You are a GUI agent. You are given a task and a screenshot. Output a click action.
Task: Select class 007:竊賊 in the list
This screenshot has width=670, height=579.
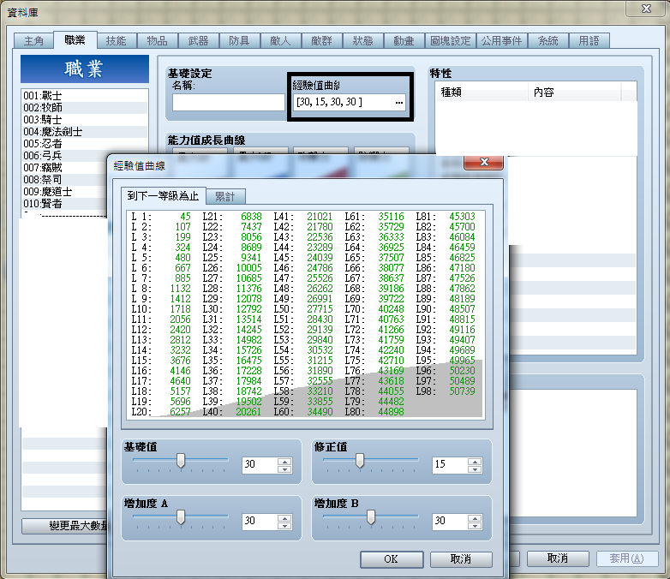64,167
